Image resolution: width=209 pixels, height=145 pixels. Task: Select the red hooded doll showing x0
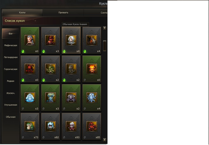pyautogui.click(x=30, y=69)
